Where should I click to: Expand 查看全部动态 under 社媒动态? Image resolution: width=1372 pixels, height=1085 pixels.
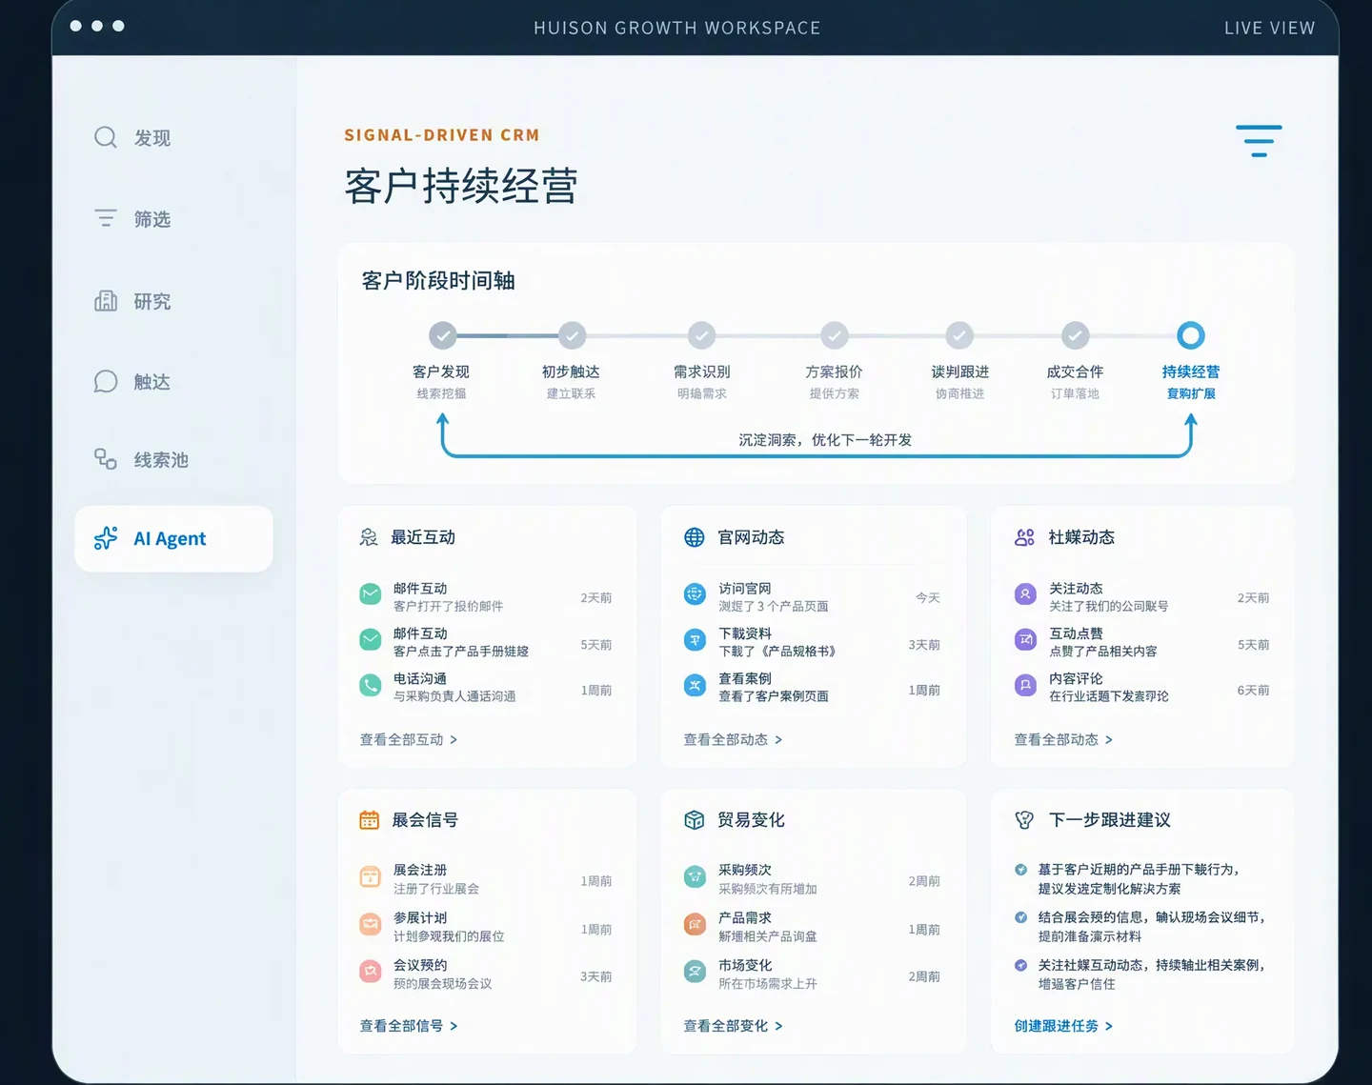point(1063,739)
